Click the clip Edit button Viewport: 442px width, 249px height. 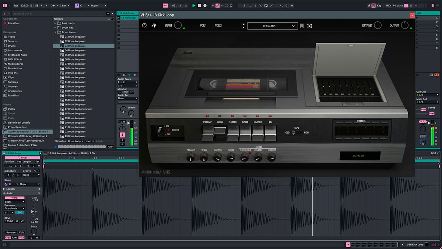(22, 232)
